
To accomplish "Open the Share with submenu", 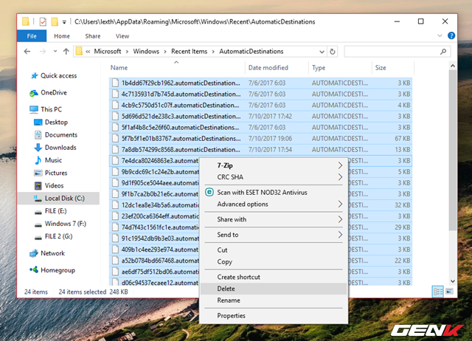I will pyautogui.click(x=272, y=219).
